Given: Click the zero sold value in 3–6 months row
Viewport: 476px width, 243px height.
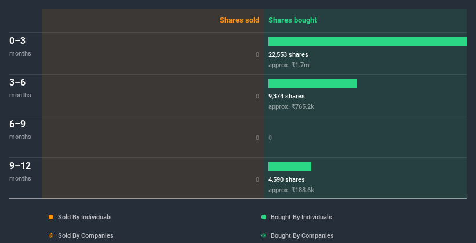Looking at the screenshot, I should 257,97.
